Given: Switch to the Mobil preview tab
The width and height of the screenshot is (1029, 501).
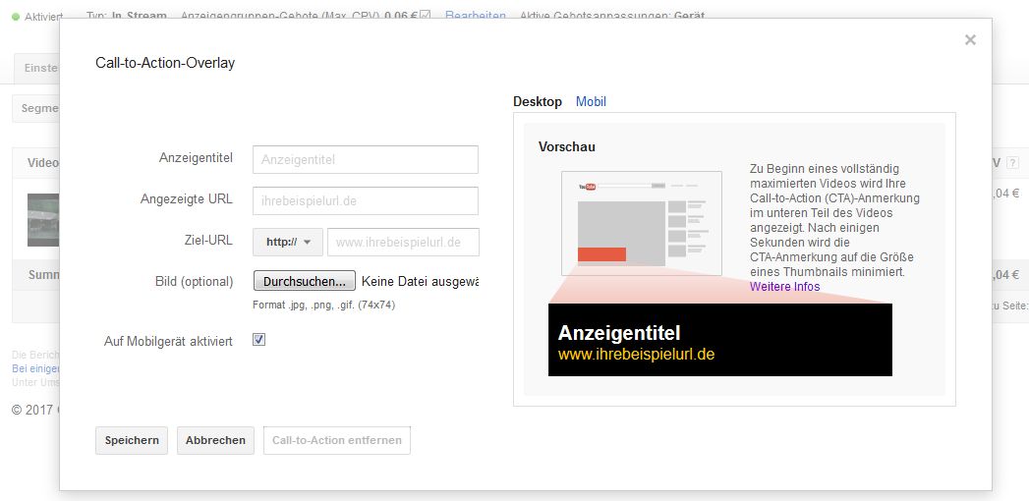Looking at the screenshot, I should (x=591, y=101).
